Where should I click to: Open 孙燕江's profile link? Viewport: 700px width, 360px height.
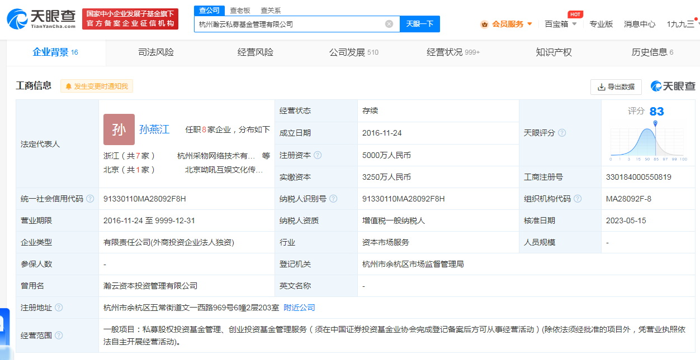(x=154, y=129)
